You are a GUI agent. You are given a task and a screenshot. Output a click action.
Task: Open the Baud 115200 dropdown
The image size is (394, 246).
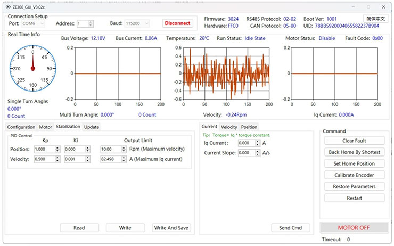[x=137, y=23]
